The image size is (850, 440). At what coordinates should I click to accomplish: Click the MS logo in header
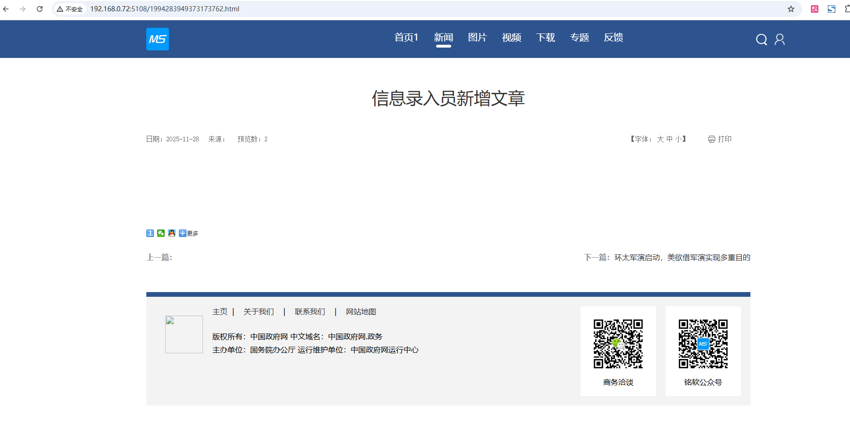point(157,39)
